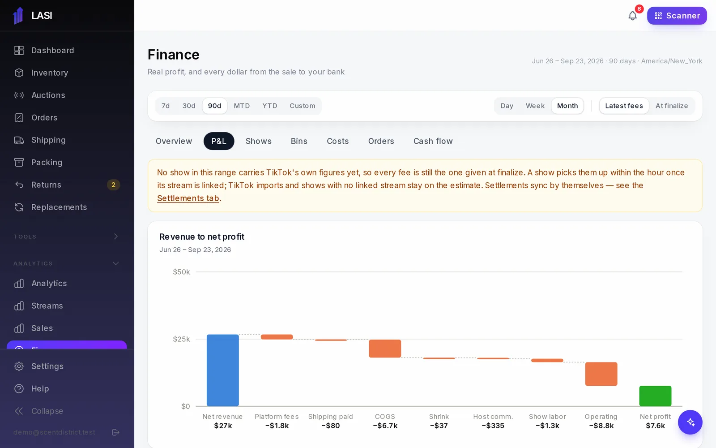This screenshot has height=448, width=716.
Task: Open the Streams analytics page
Action: [67, 306]
